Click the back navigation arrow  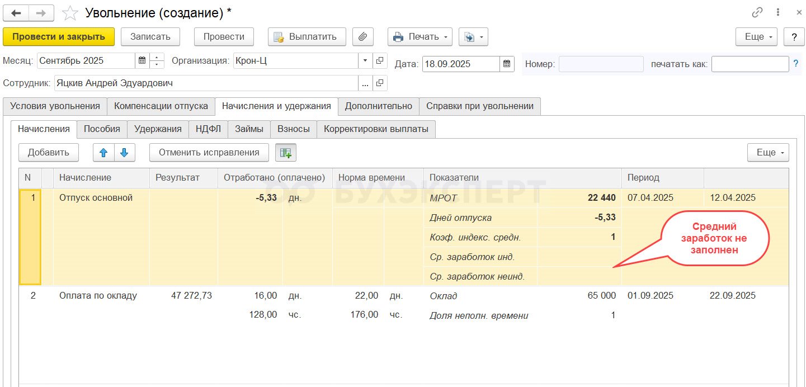(x=16, y=13)
